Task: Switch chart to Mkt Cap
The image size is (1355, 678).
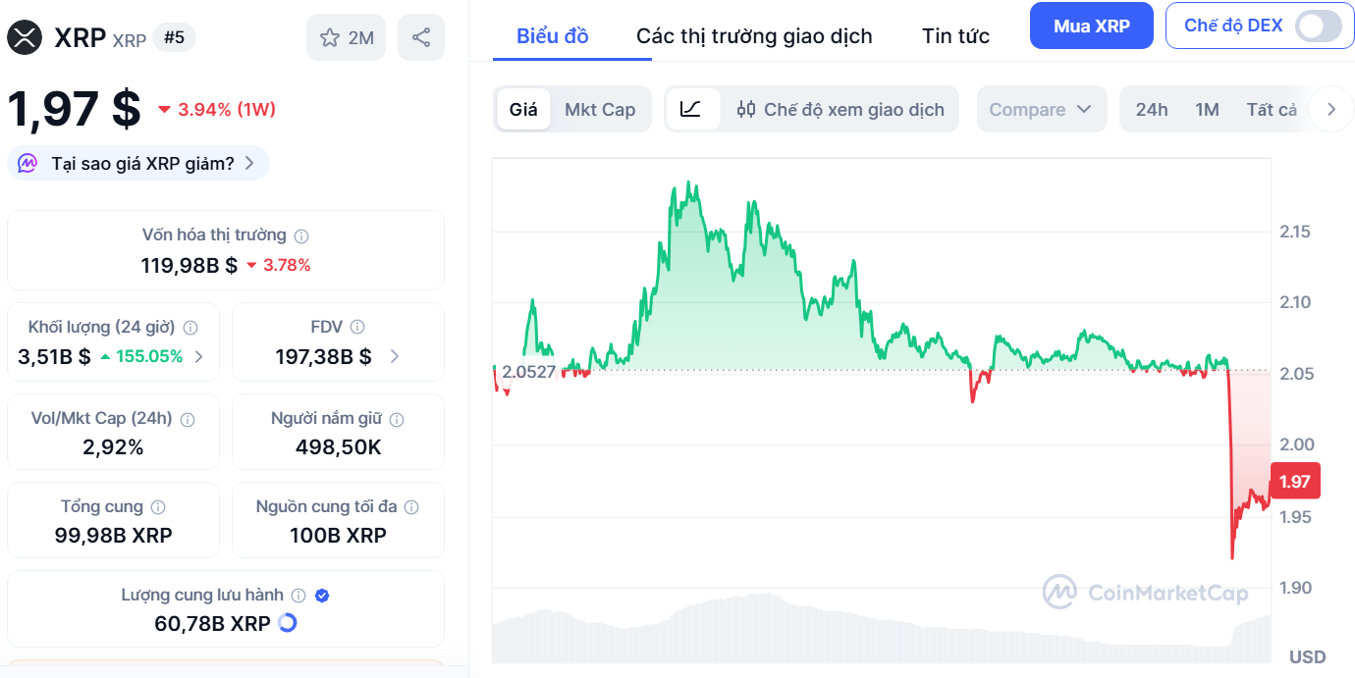Action: 600,110
